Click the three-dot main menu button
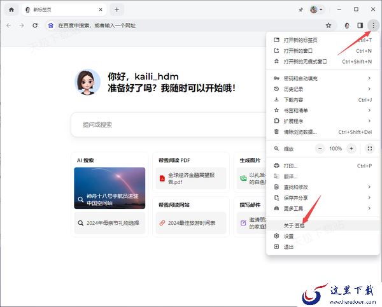The image size is (382, 307). pyautogui.click(x=372, y=25)
